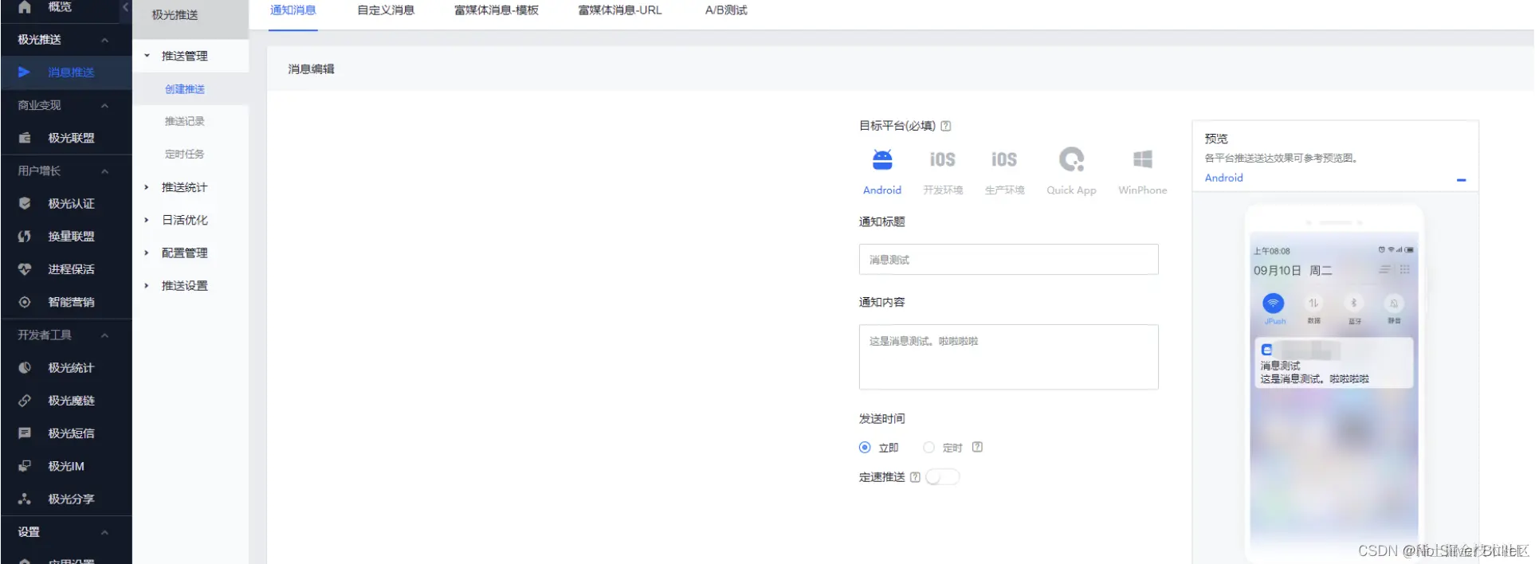1535x564 pixels.
Task: Expand the 推送设置 tree group
Action: click(x=147, y=285)
